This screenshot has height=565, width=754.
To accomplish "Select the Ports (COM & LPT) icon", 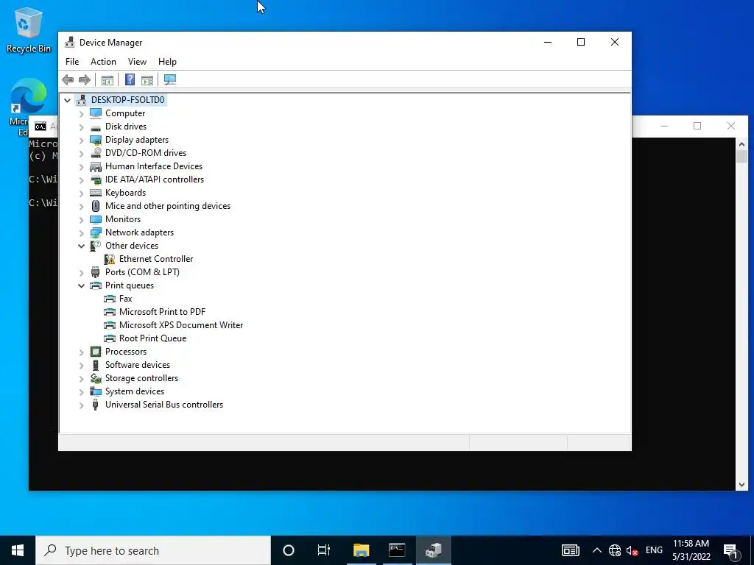I will (x=96, y=272).
